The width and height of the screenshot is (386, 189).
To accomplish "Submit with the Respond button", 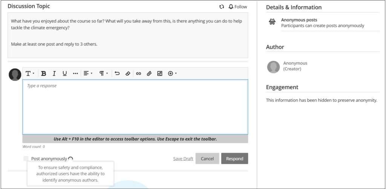I will click(234, 159).
